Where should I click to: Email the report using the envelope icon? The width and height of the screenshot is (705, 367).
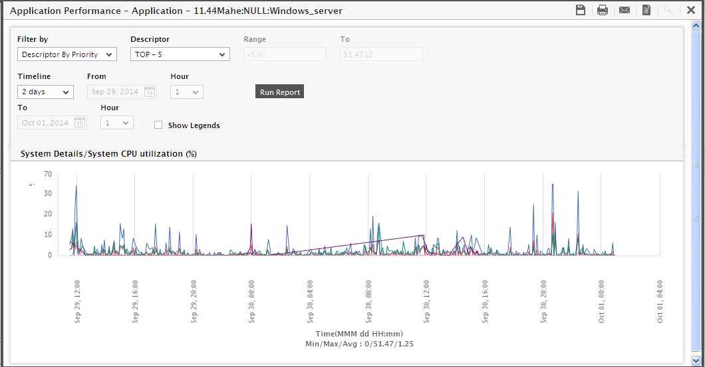(x=625, y=10)
